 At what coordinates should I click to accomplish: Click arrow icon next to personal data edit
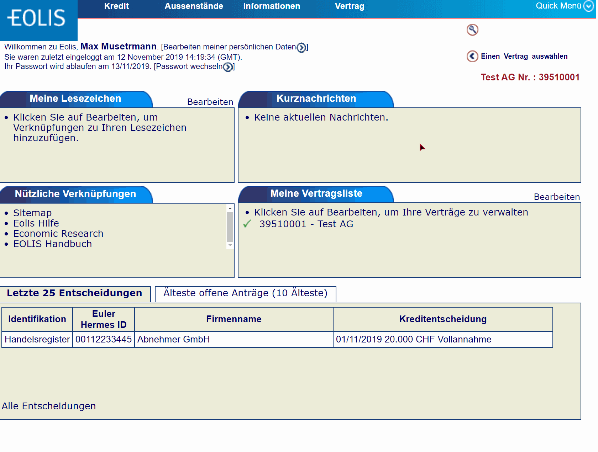(x=301, y=47)
